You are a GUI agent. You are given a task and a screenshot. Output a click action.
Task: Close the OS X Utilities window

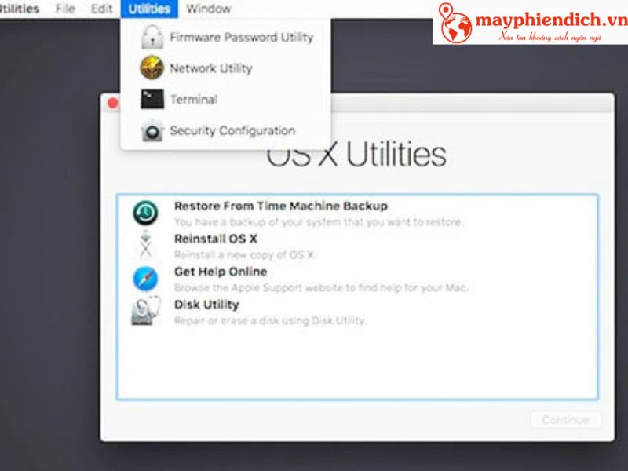(113, 104)
